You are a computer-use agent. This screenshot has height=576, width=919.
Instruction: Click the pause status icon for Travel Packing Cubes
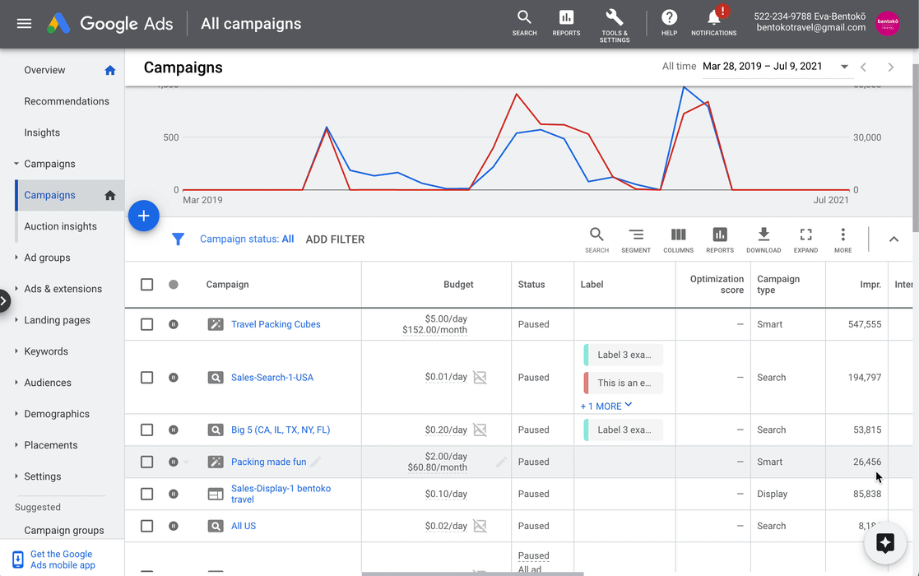(x=174, y=324)
